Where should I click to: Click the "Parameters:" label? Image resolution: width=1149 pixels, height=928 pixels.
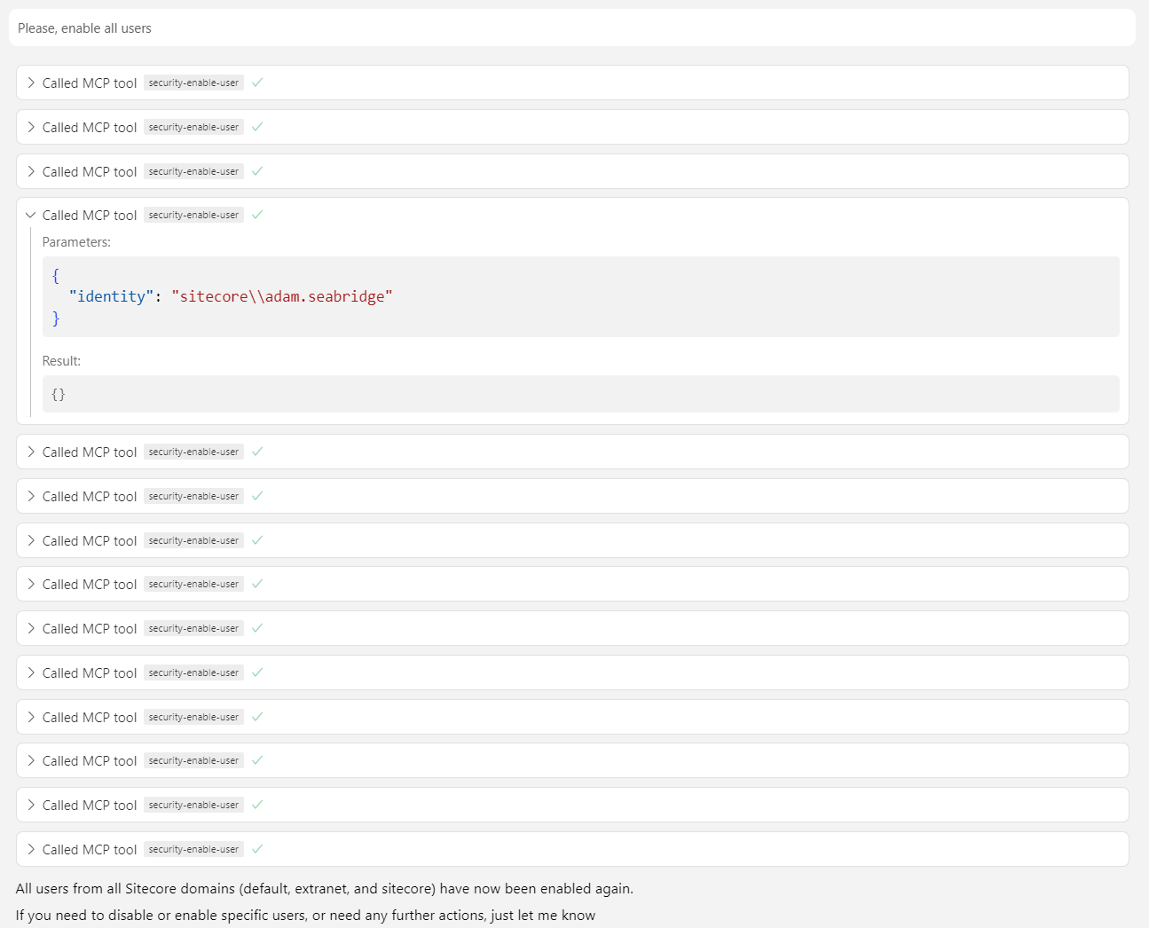(x=76, y=242)
